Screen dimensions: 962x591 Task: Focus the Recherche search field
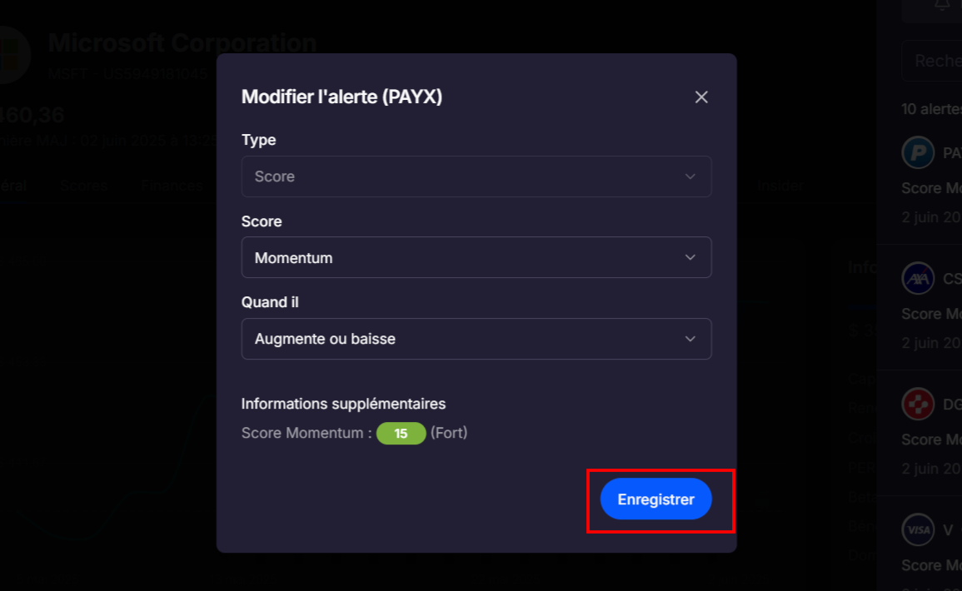coord(932,61)
